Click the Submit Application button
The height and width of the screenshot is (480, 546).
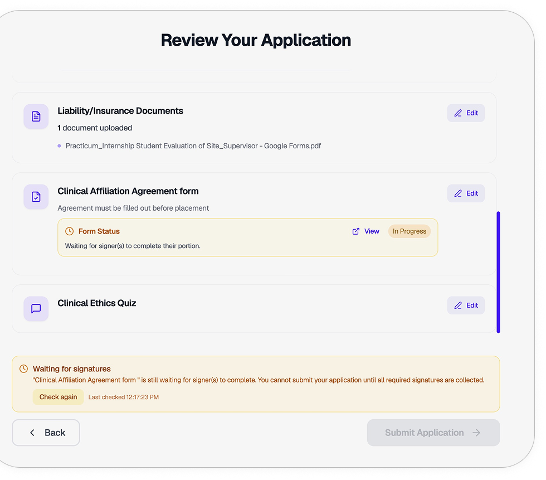[433, 433]
